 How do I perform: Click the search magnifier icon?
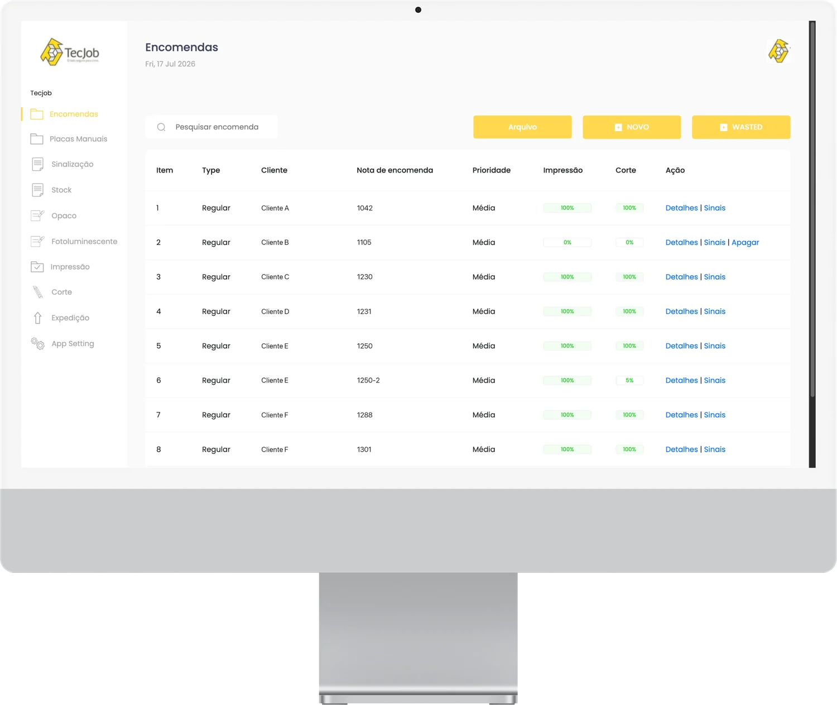[x=161, y=127]
